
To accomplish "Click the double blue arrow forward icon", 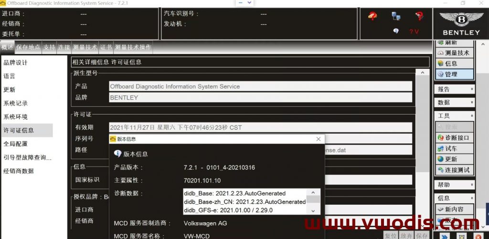I will coord(445,236).
